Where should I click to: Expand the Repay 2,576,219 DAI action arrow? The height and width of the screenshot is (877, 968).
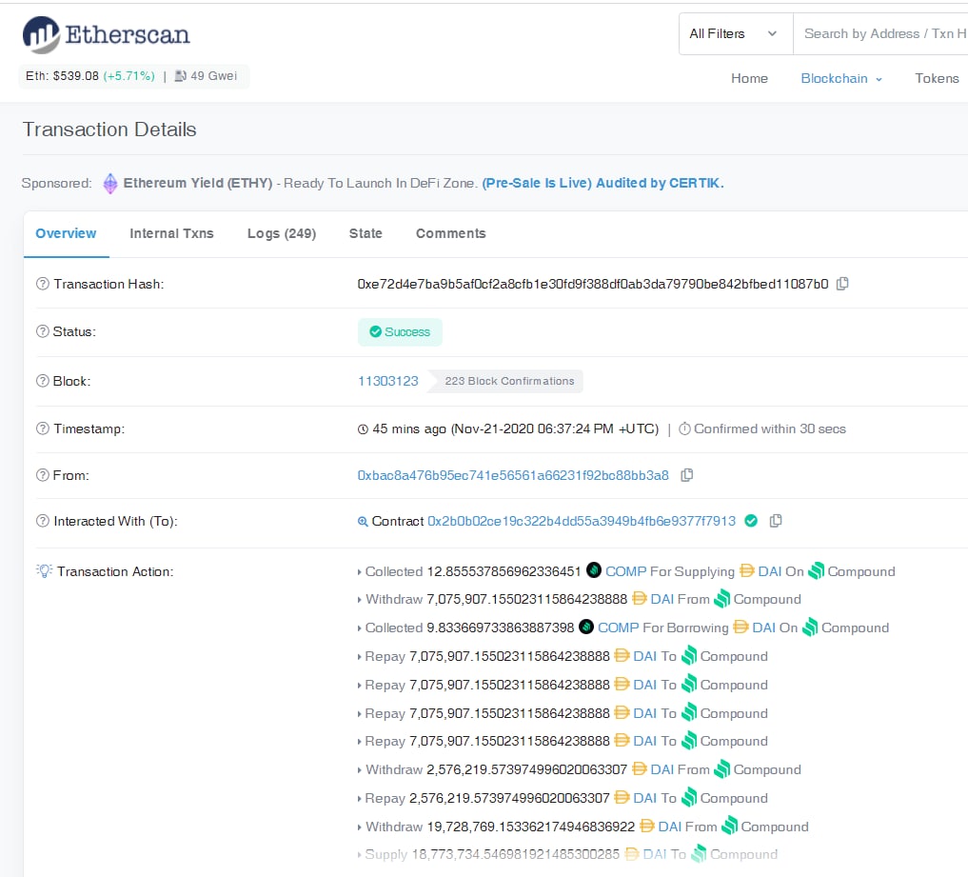coord(359,799)
